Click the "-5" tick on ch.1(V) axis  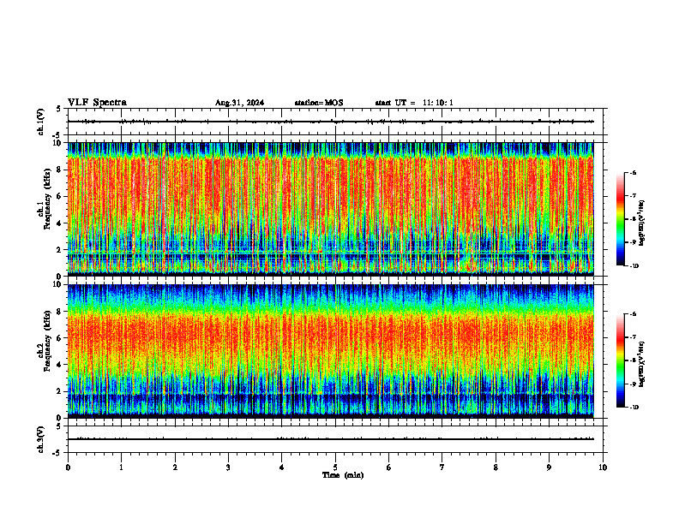[58, 135]
